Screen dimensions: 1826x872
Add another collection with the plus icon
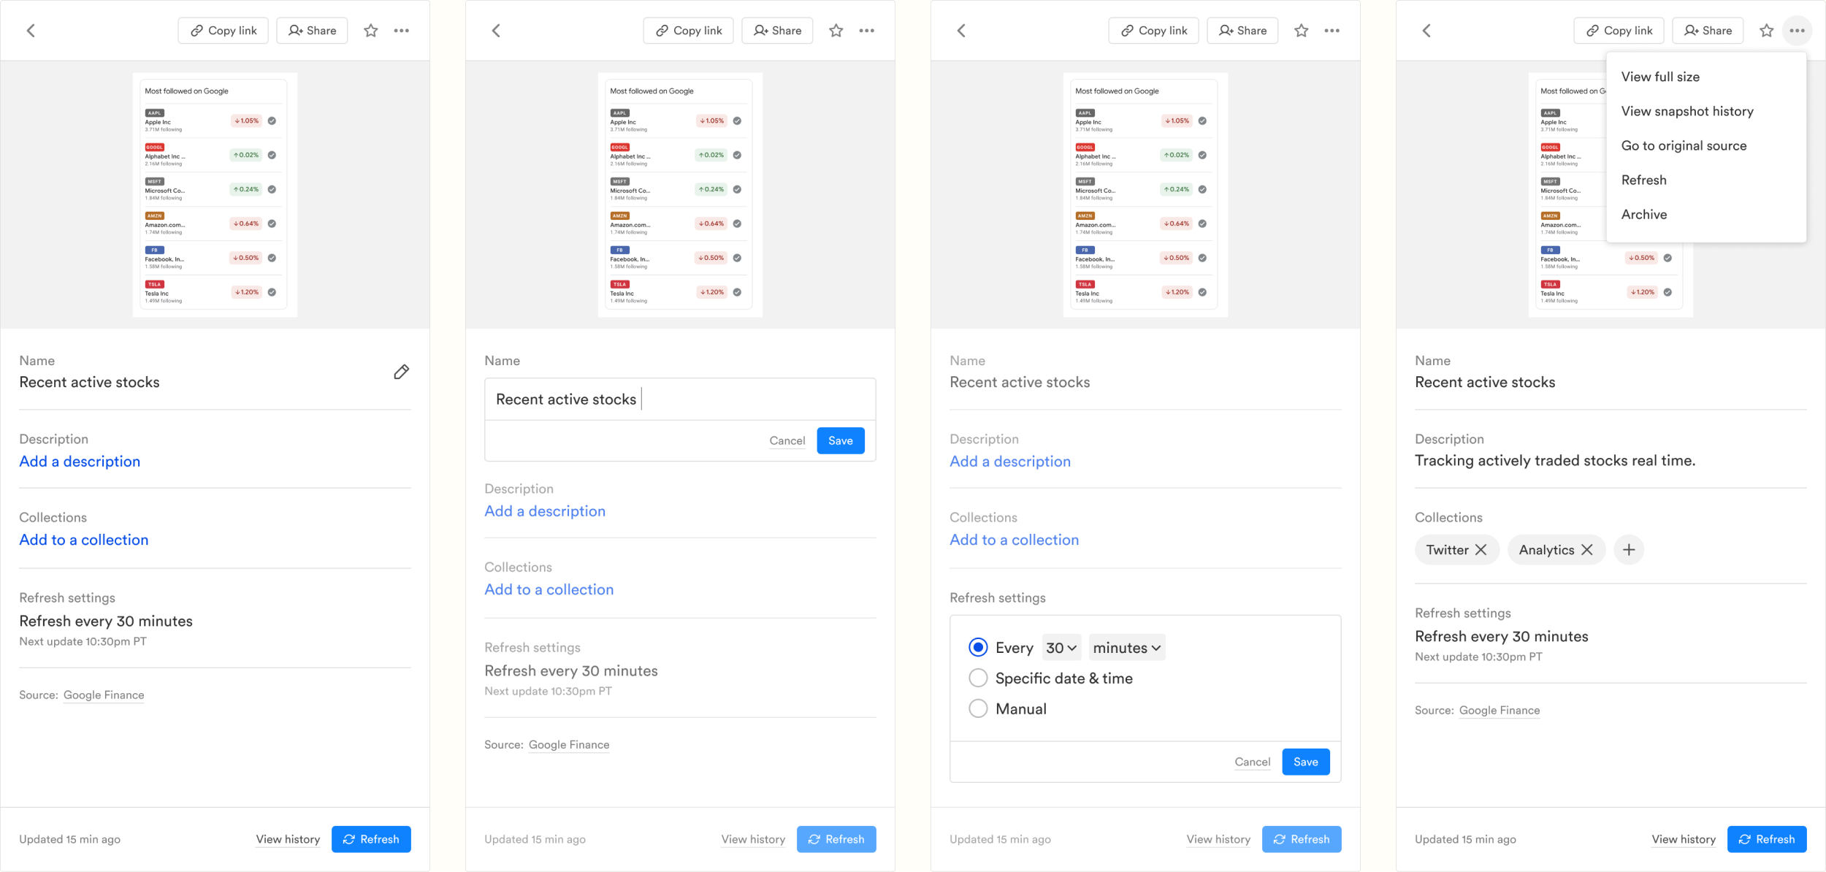(1628, 550)
